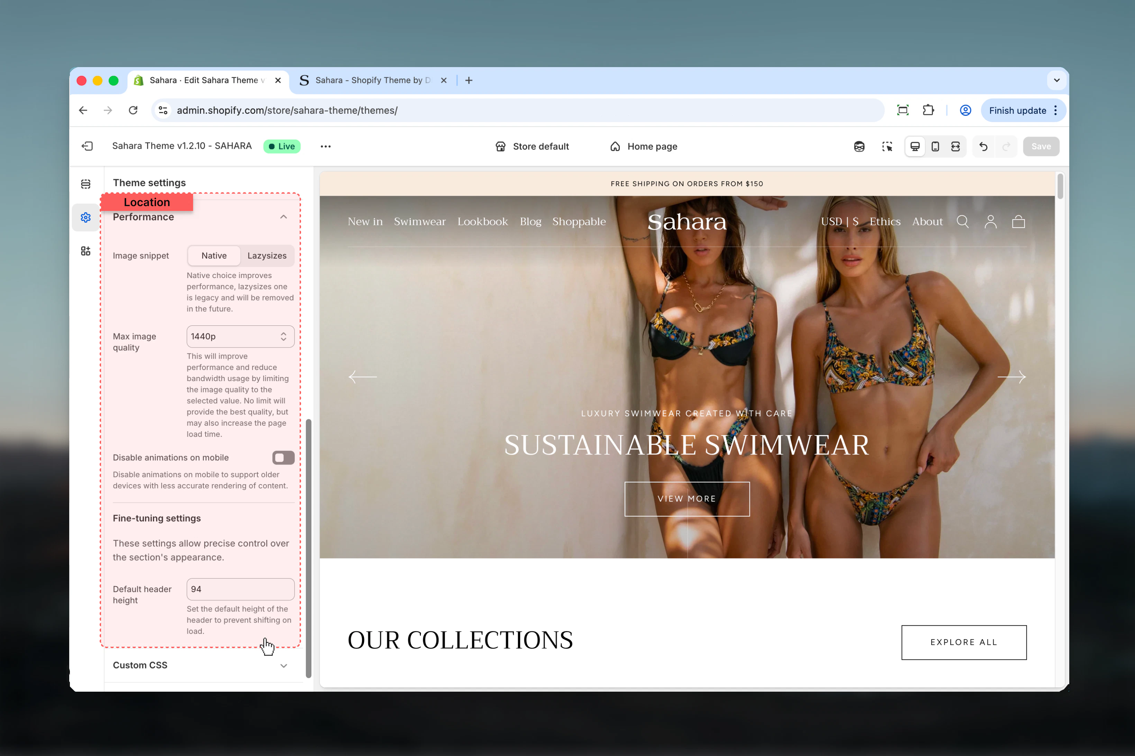Go to next slide with right arrow
The width and height of the screenshot is (1135, 756).
click(x=1012, y=377)
